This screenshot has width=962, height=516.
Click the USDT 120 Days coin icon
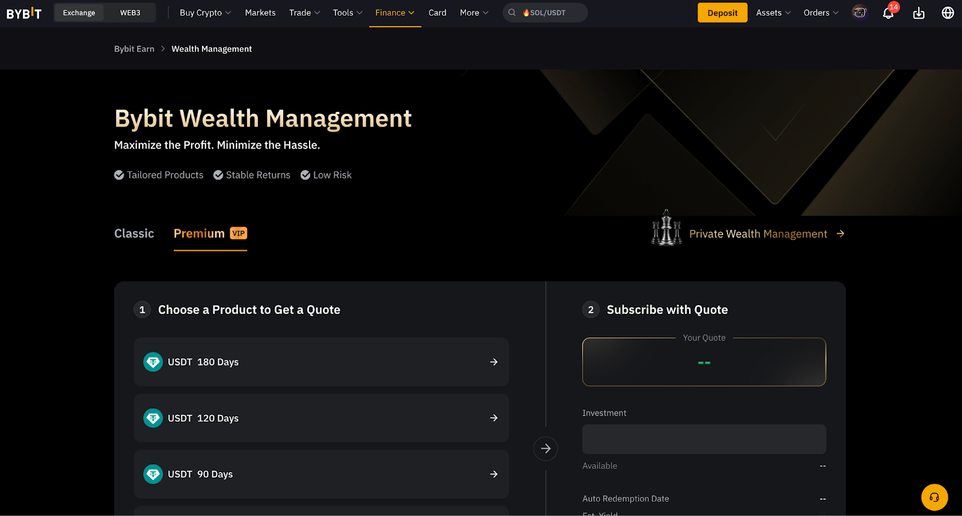pos(153,418)
